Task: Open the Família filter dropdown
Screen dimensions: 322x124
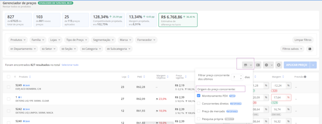Action: point(38,40)
